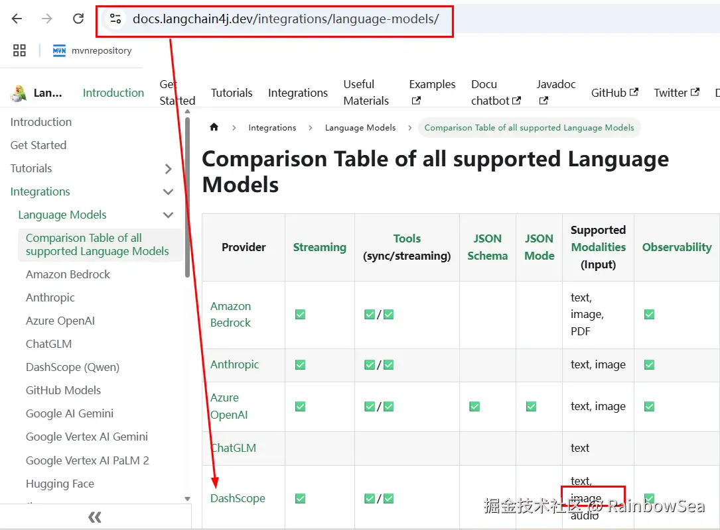Screen dimensions: 720x530
Task: Open Integrations in the top navbar
Action: (298, 93)
